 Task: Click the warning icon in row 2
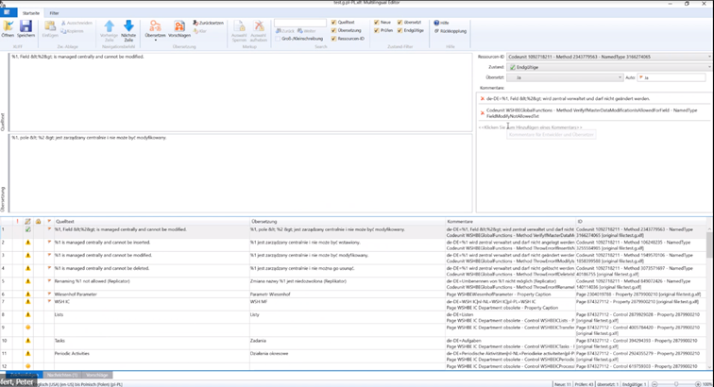(27, 243)
